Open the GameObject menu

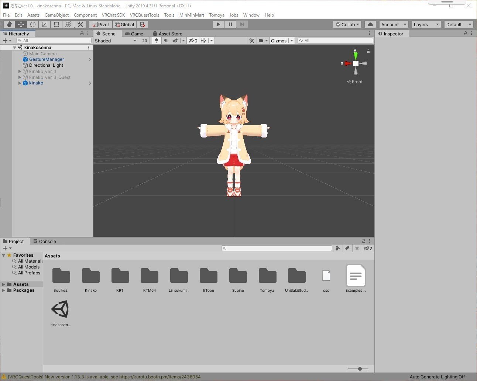pos(56,15)
